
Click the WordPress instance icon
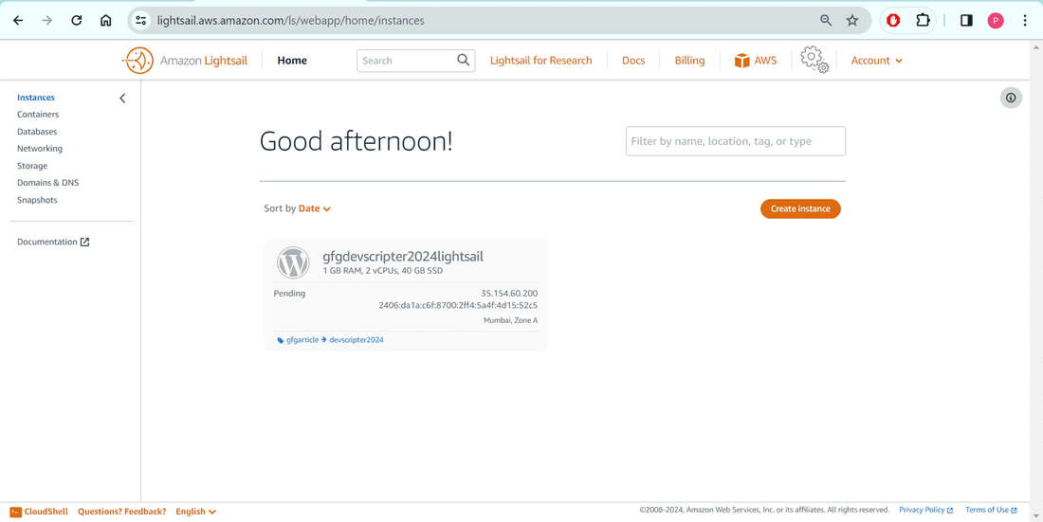coord(293,262)
